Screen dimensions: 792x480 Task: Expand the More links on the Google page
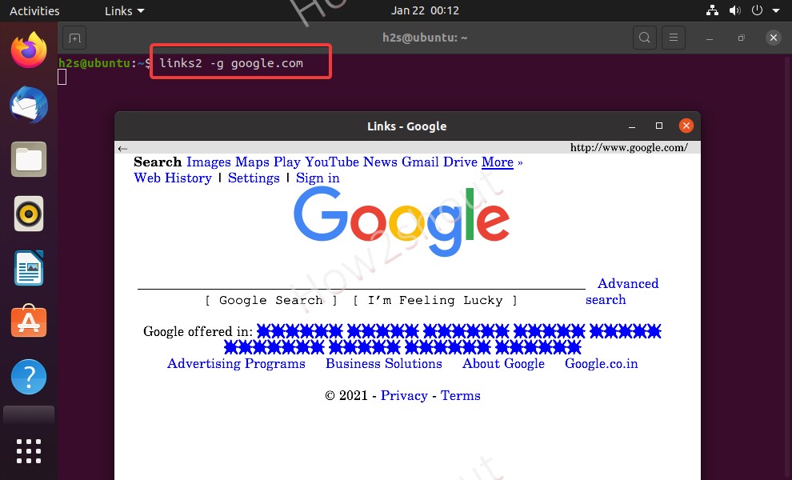tap(497, 162)
